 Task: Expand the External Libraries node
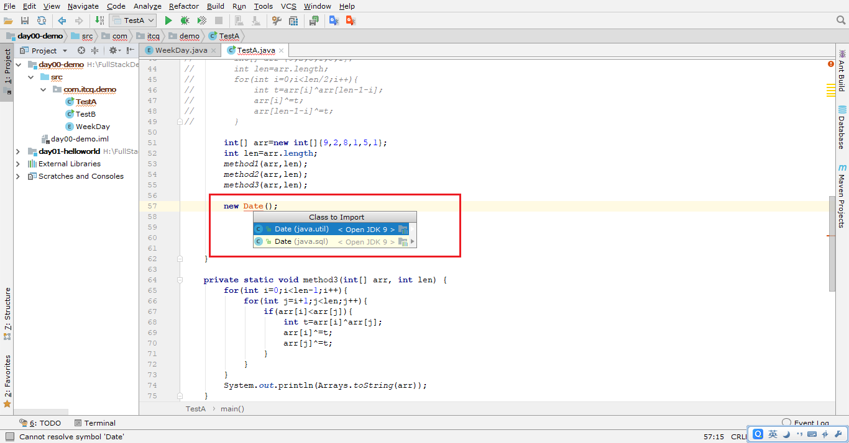click(18, 164)
